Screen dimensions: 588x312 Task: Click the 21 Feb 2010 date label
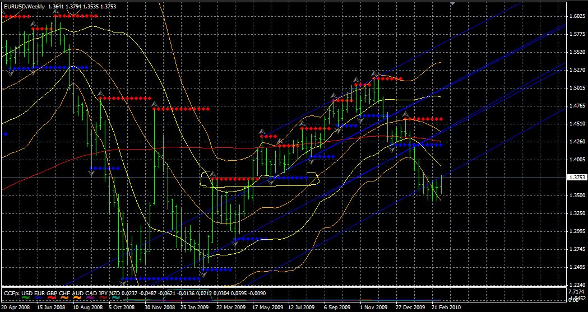[x=446, y=307]
